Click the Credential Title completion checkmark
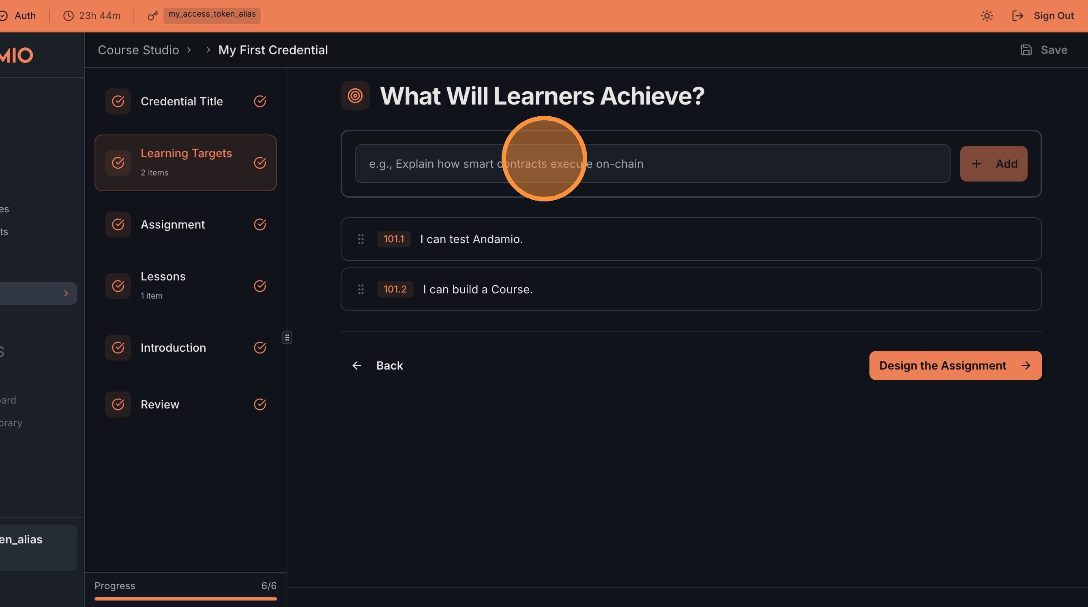 tap(260, 101)
